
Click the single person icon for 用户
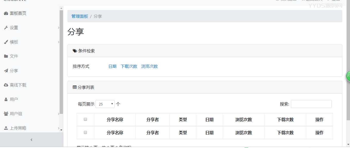coord(6,100)
